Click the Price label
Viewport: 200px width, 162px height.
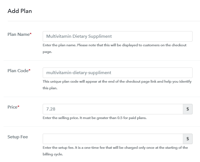pos(12,107)
